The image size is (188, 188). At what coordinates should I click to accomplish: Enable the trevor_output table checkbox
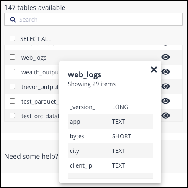click(13, 86)
